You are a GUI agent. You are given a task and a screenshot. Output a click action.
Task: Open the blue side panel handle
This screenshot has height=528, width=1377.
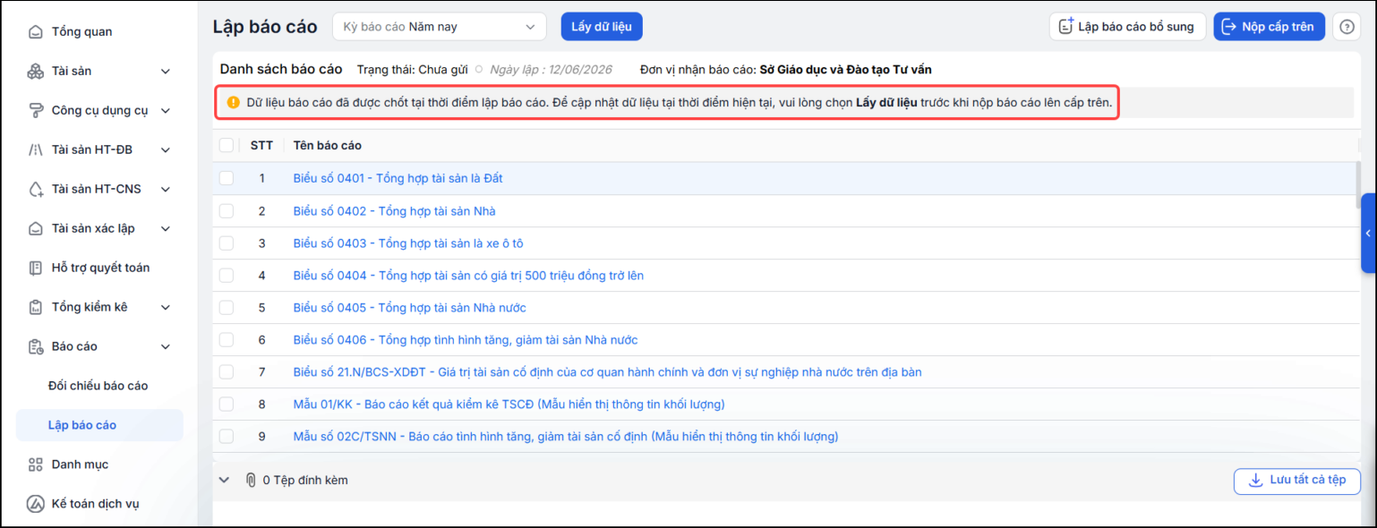point(1368,233)
